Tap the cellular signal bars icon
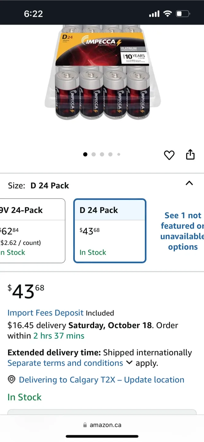The width and height of the screenshot is (204, 442). point(154,14)
